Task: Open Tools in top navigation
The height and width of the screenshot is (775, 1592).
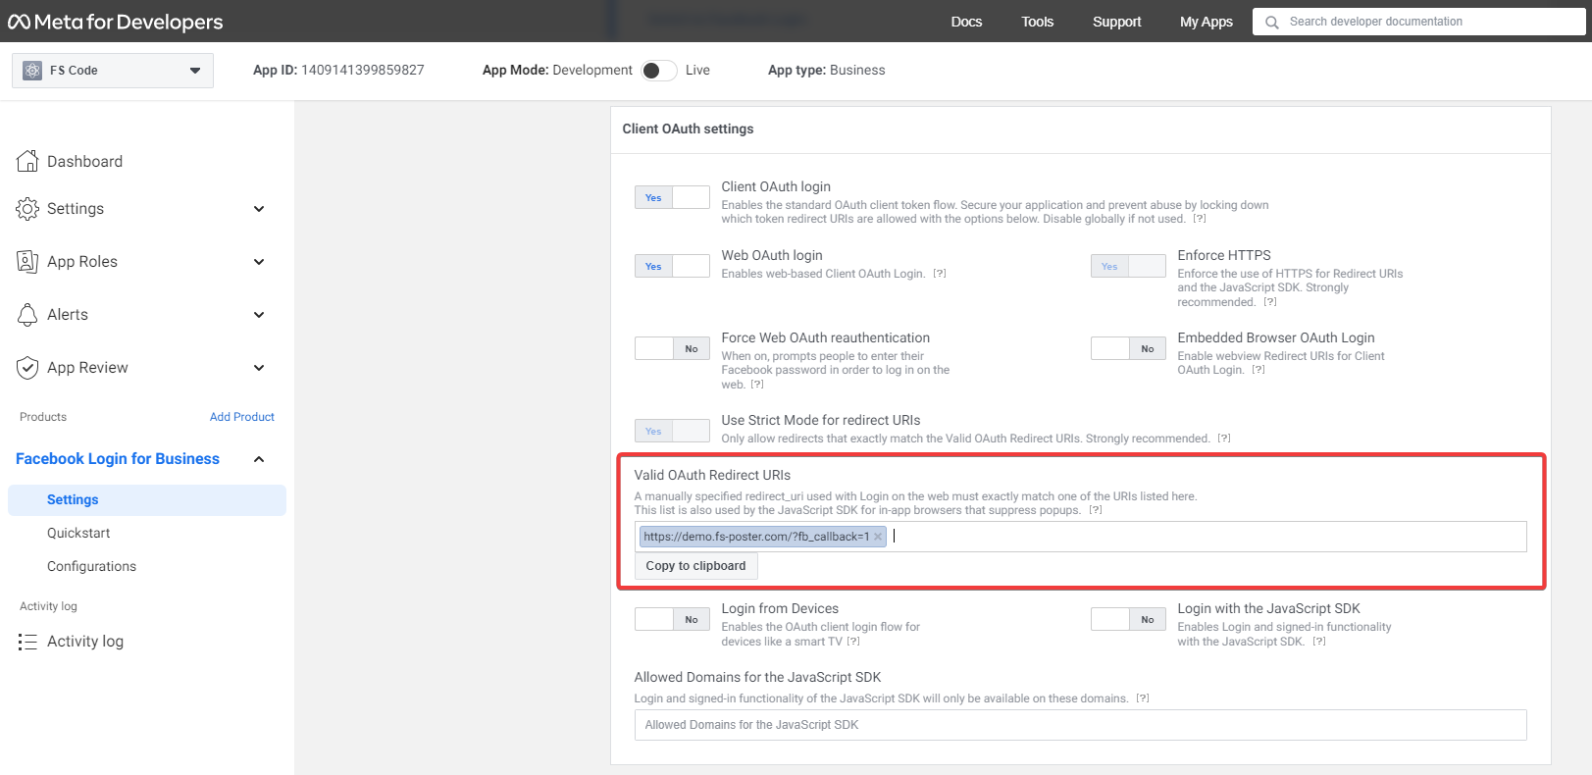Action: click(x=1037, y=22)
